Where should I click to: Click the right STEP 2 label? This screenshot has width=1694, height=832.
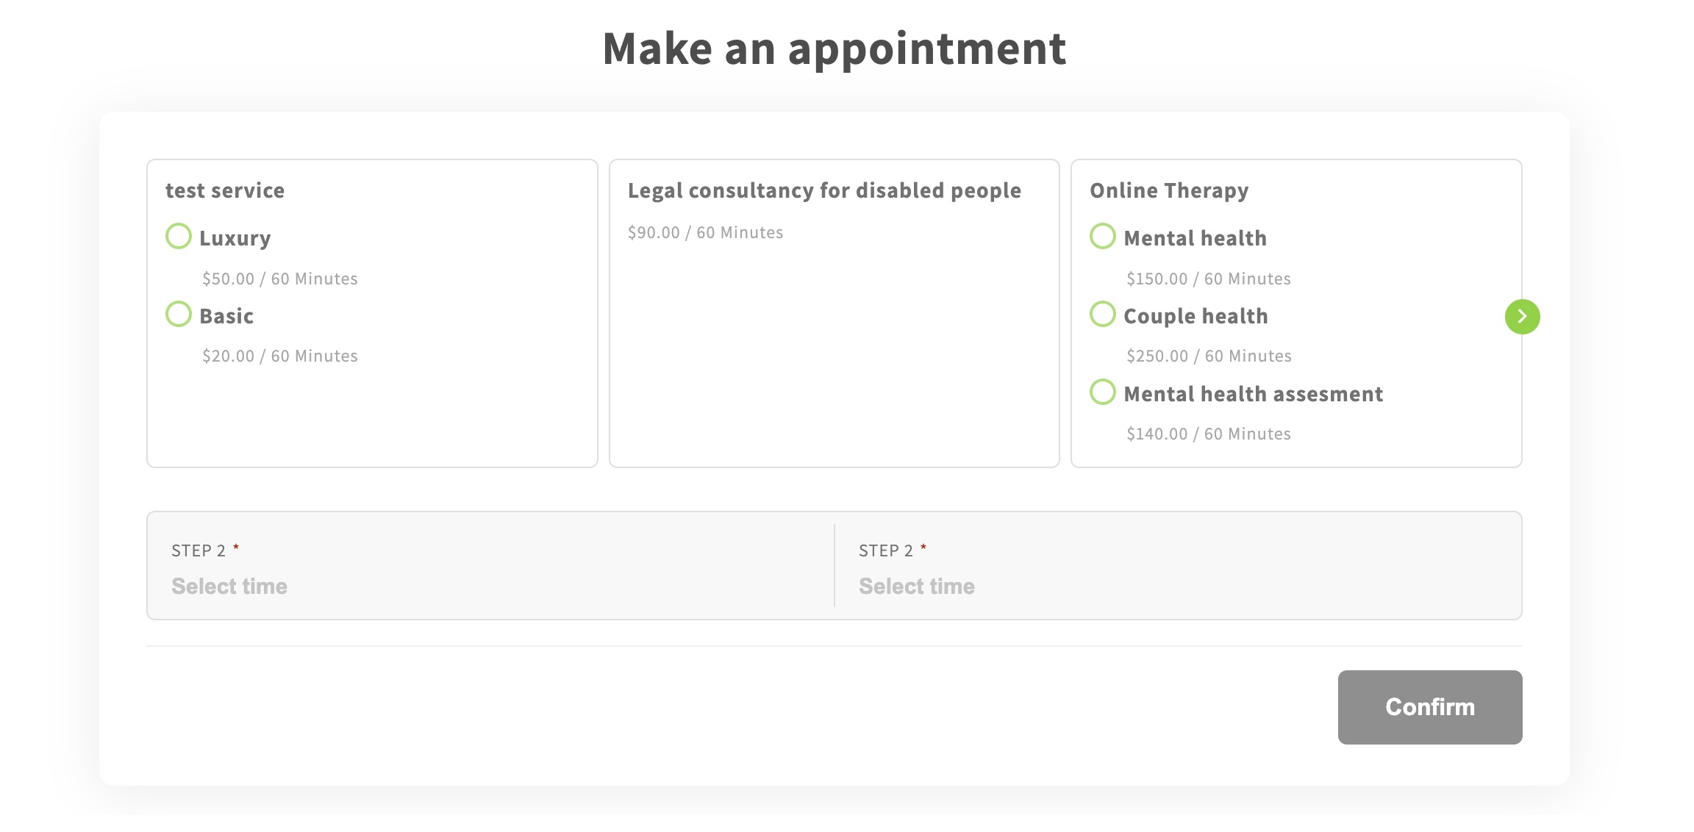[886, 551]
